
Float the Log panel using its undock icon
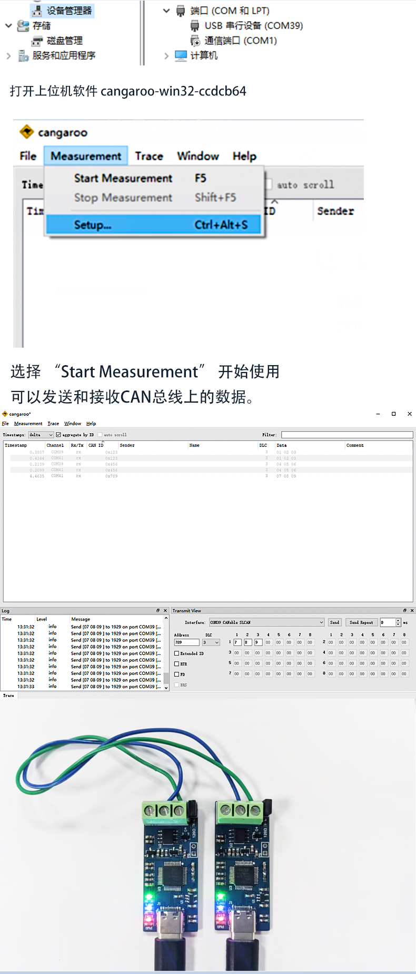[158, 610]
